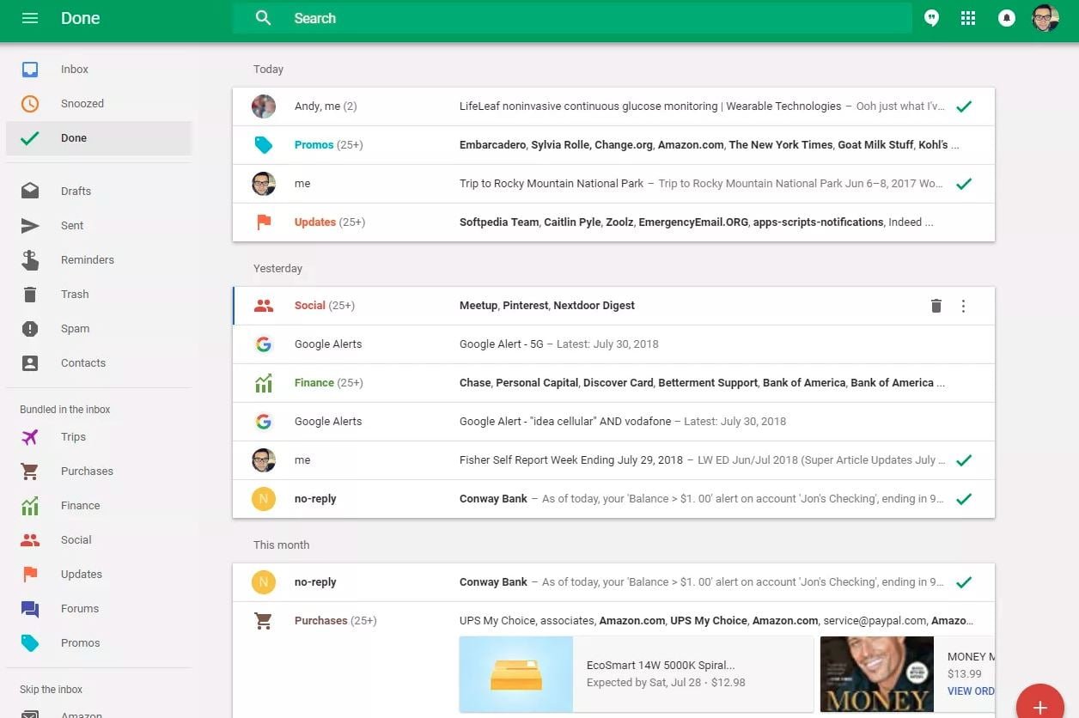1079x718 pixels.
Task: Open the Hangouts chat icon
Action: [x=931, y=18]
